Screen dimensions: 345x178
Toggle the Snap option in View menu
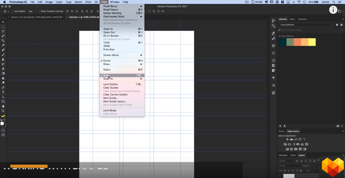pos(106,75)
